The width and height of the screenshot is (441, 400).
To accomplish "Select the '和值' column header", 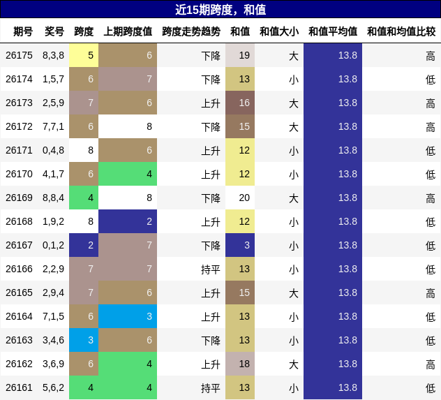I will pos(240,31).
